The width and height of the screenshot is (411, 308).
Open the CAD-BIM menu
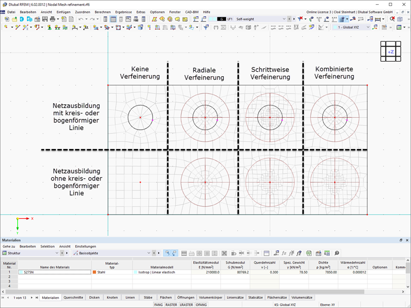191,12
